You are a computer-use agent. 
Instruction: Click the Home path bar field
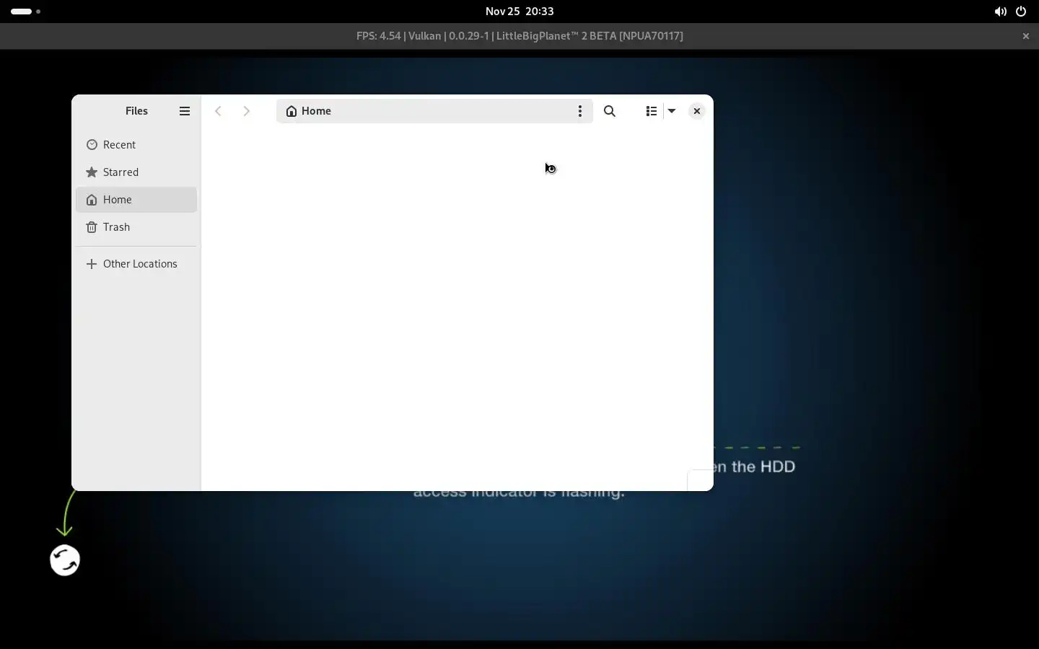[x=434, y=111]
